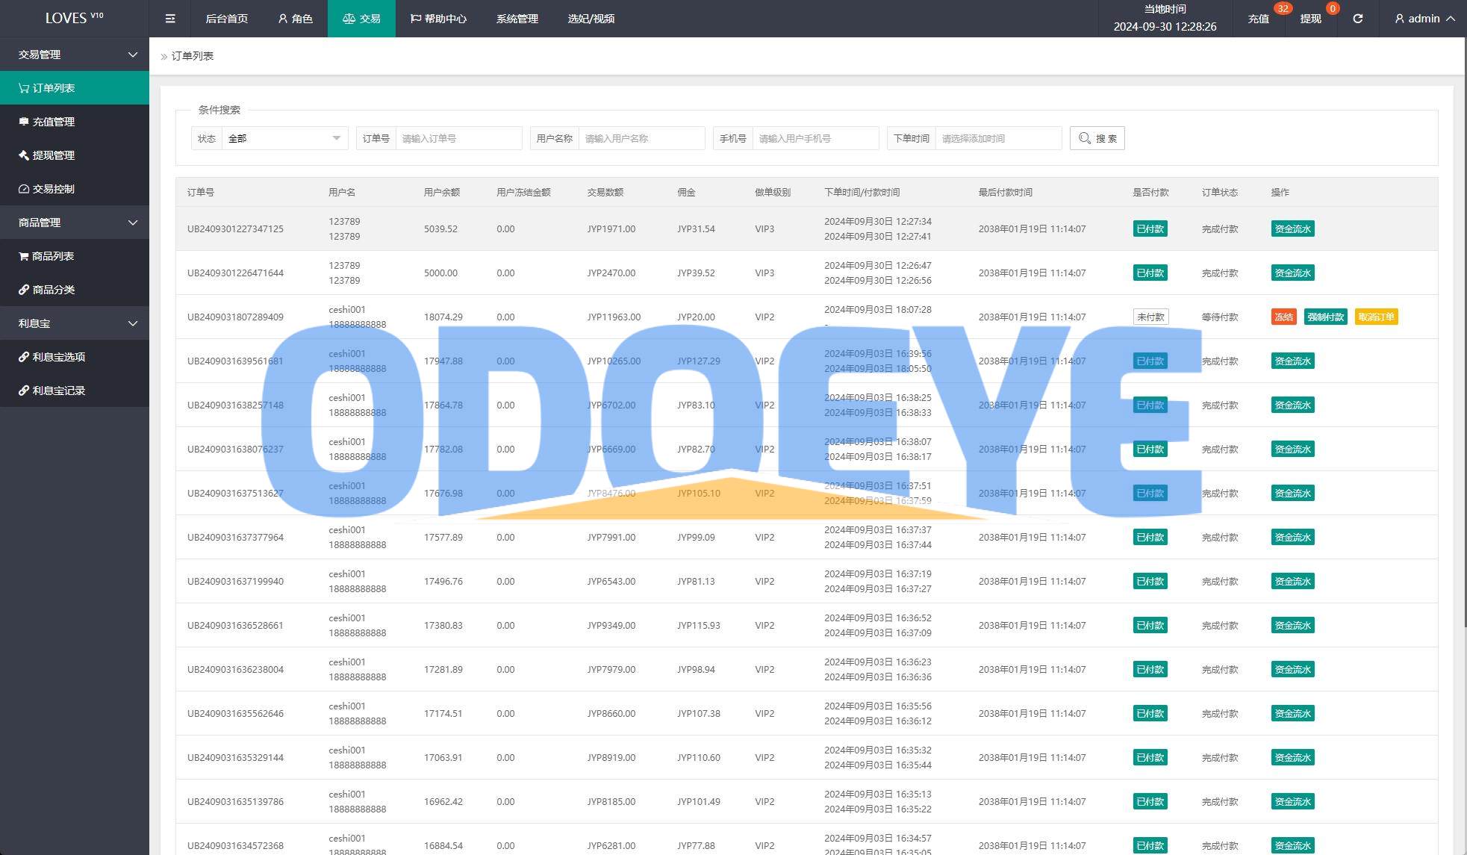The image size is (1467, 855).
Task: Focus the 用户名称 search input
Action: 641,138
